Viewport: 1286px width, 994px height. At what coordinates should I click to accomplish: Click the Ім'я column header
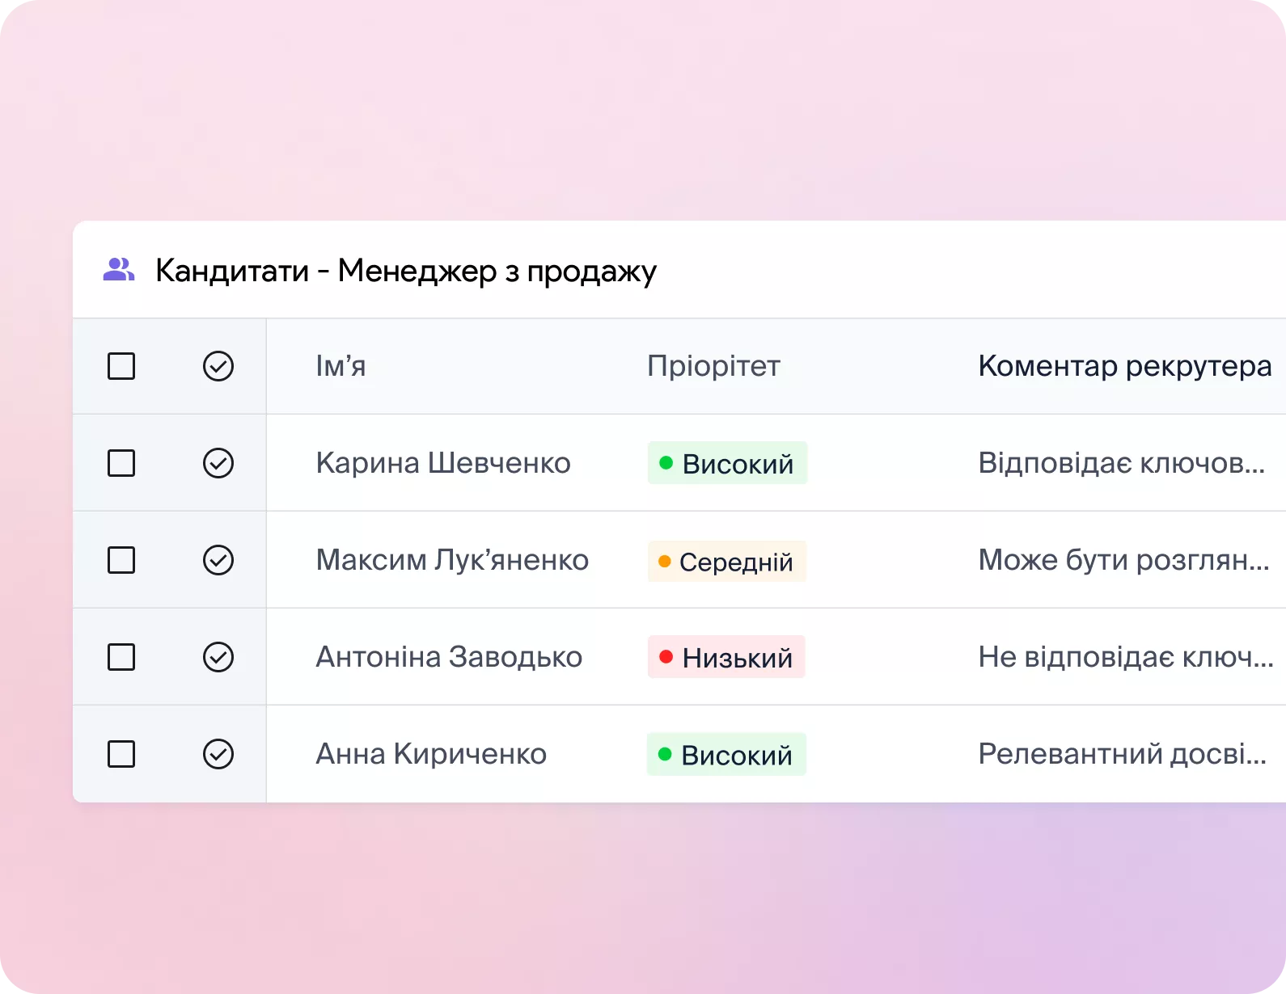(x=341, y=366)
